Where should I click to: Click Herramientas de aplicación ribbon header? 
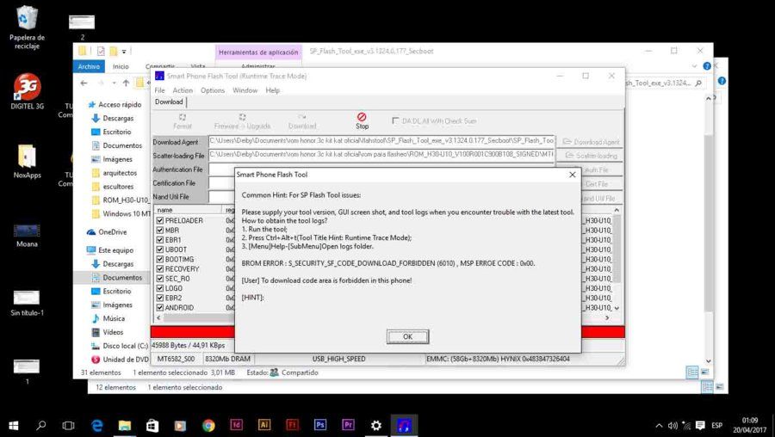(x=258, y=52)
